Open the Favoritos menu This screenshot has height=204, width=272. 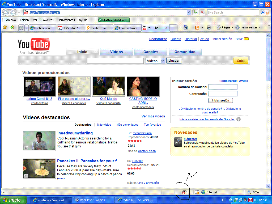[x=47, y=20]
